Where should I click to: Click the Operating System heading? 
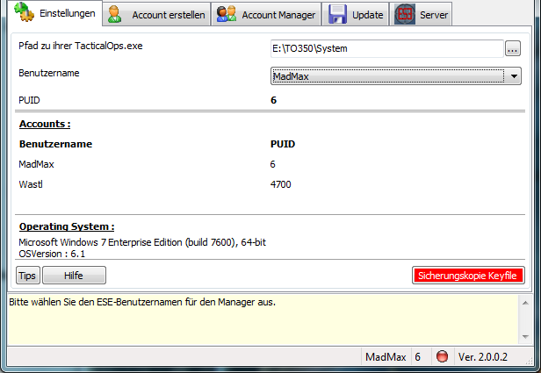click(67, 226)
